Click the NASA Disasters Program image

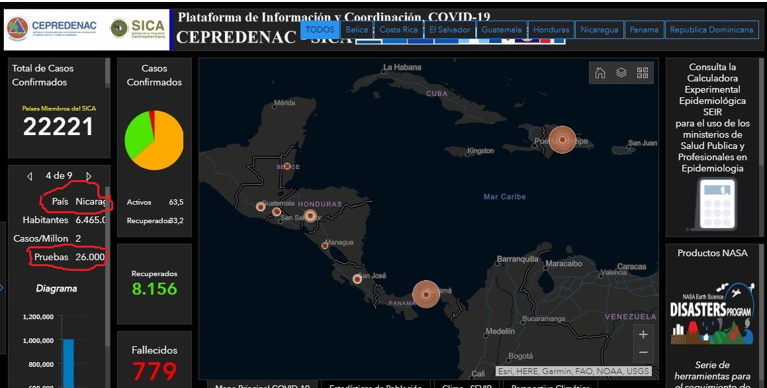click(711, 315)
